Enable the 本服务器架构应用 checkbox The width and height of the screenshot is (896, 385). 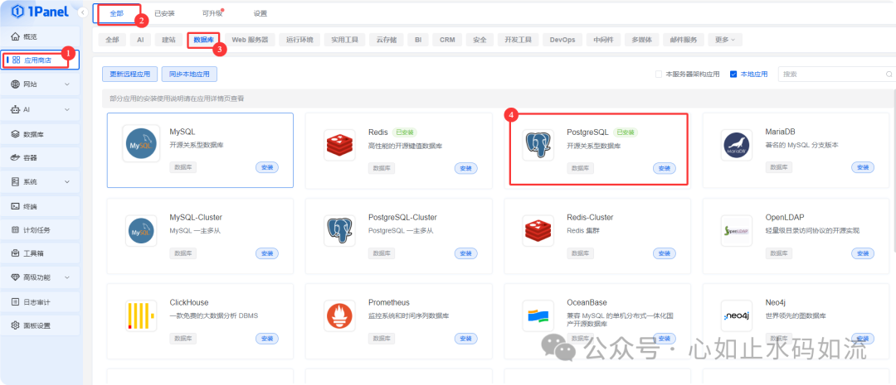[659, 75]
